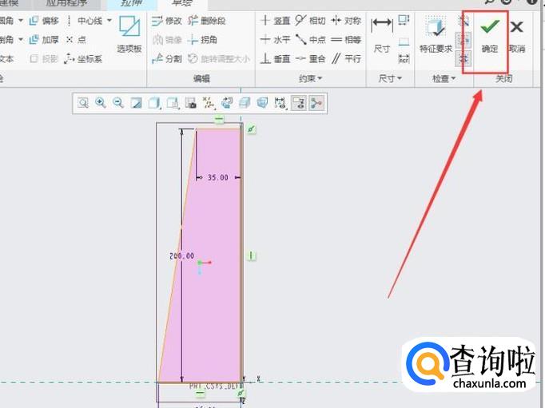This screenshot has width=545, height=408.
Task: Expand the Dimension (尺寸) group menu
Action: (x=390, y=79)
